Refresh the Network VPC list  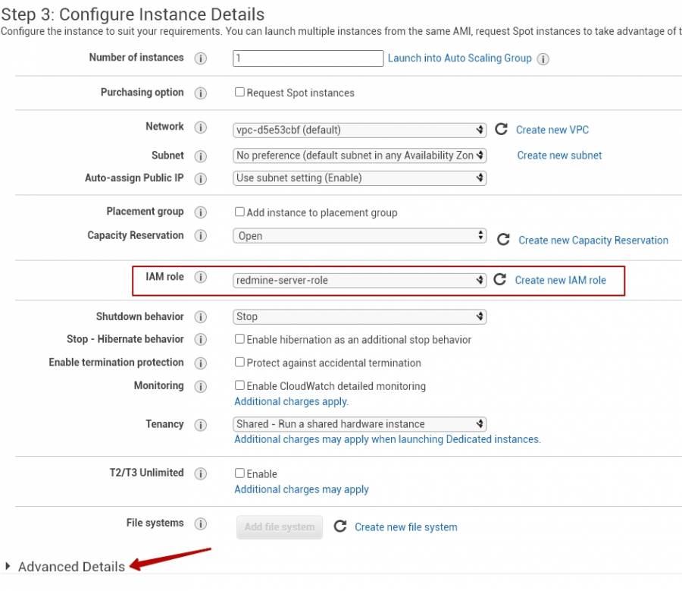coord(501,130)
